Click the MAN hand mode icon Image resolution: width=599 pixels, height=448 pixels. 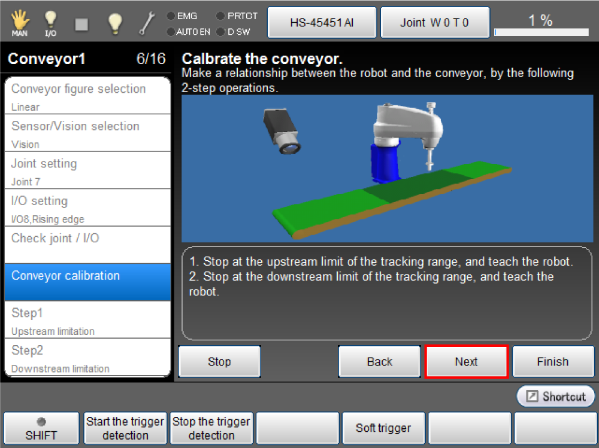[x=20, y=23]
